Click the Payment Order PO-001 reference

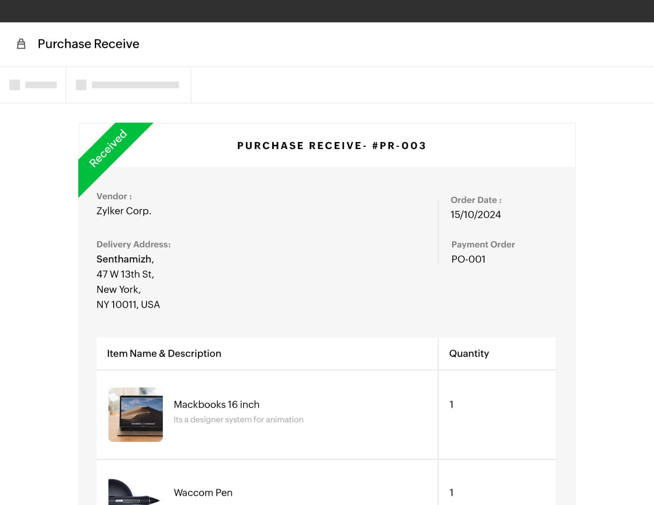pos(468,259)
